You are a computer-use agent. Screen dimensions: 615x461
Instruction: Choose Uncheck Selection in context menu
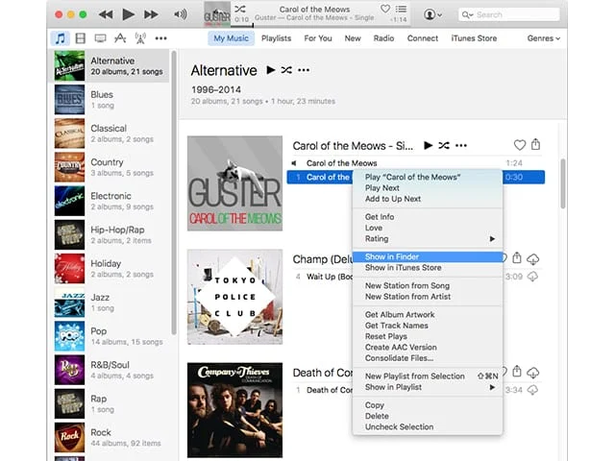coord(428,426)
